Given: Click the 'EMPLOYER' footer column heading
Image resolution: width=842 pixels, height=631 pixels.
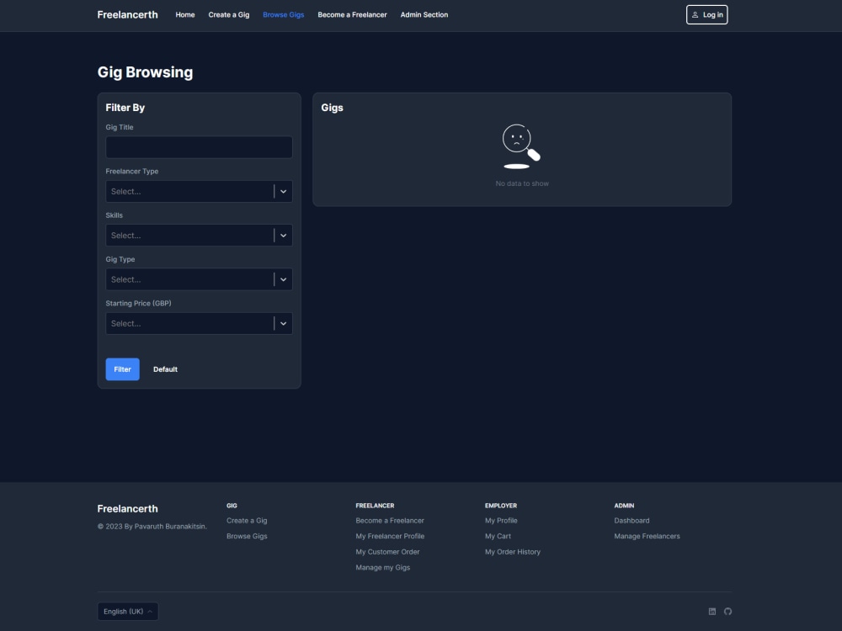Looking at the screenshot, I should [x=500, y=506].
